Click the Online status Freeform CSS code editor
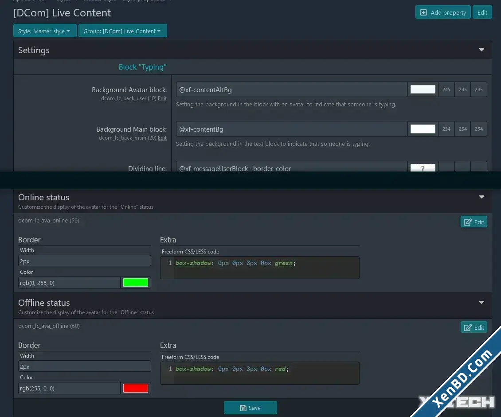501x417 pixels. tap(260, 268)
